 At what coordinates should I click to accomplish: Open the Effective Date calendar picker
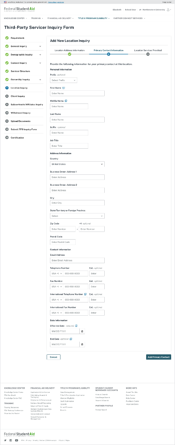pyautogui.click(x=82, y=331)
